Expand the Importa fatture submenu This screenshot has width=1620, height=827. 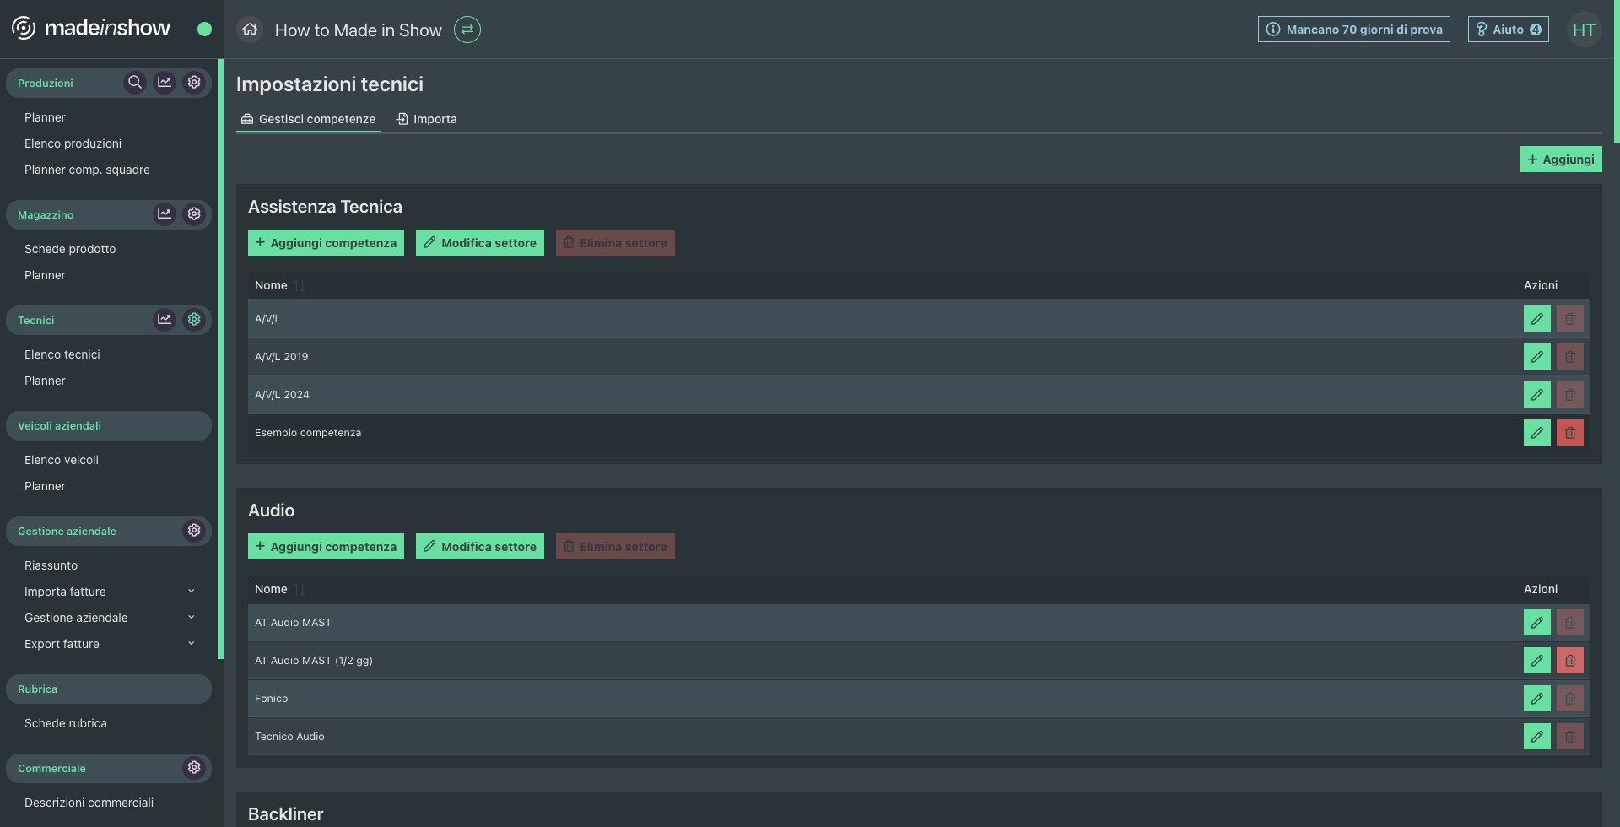coord(192,592)
